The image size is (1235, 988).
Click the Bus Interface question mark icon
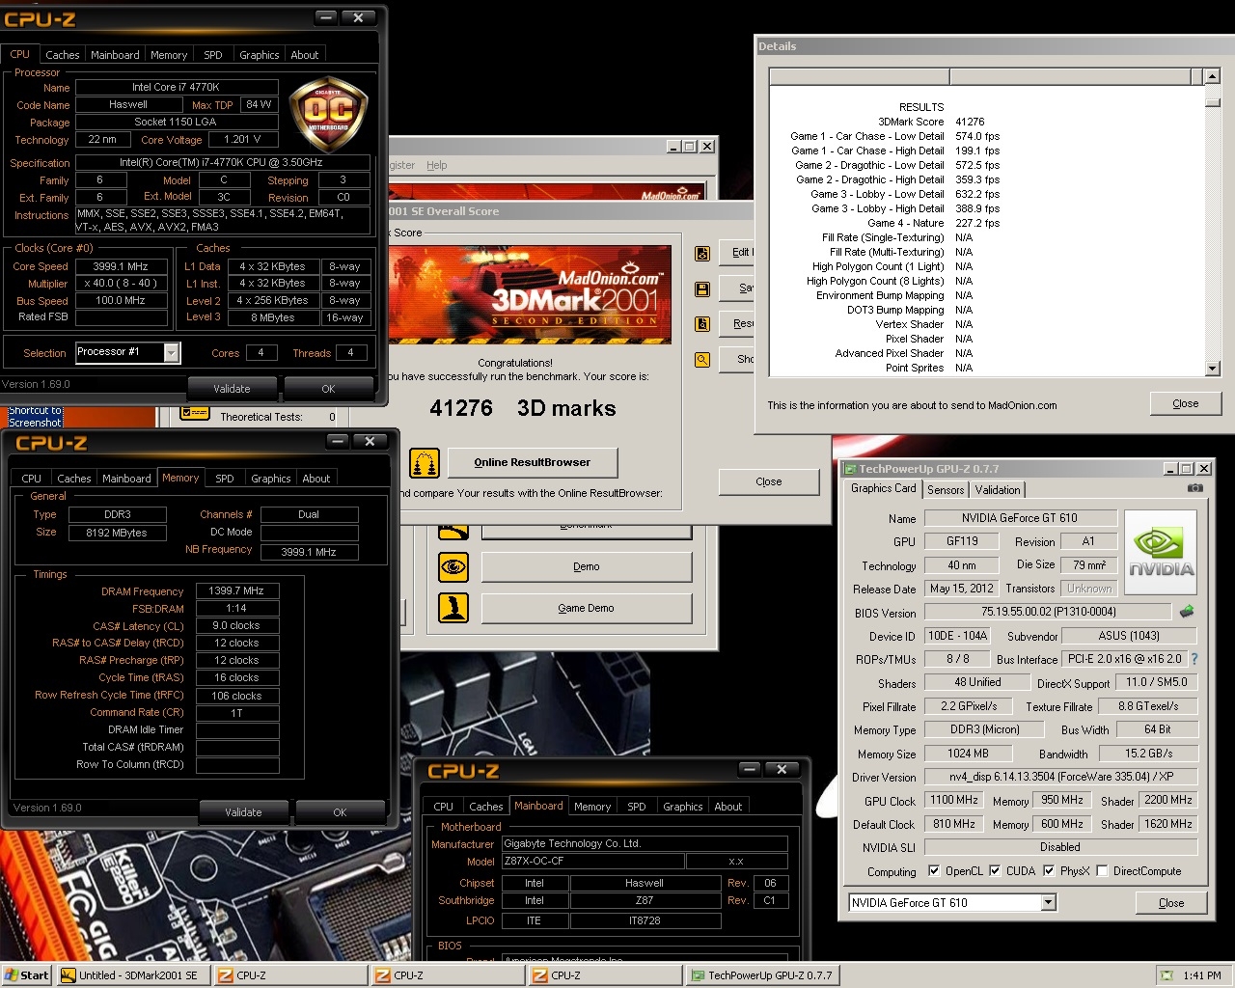(x=1194, y=659)
